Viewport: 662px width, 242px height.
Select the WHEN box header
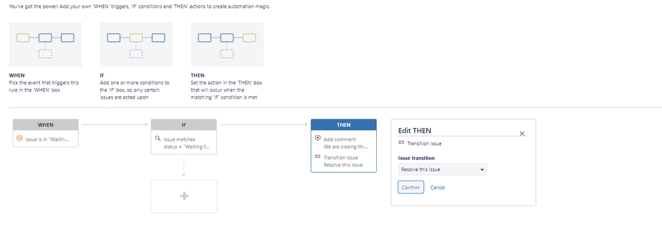point(46,125)
